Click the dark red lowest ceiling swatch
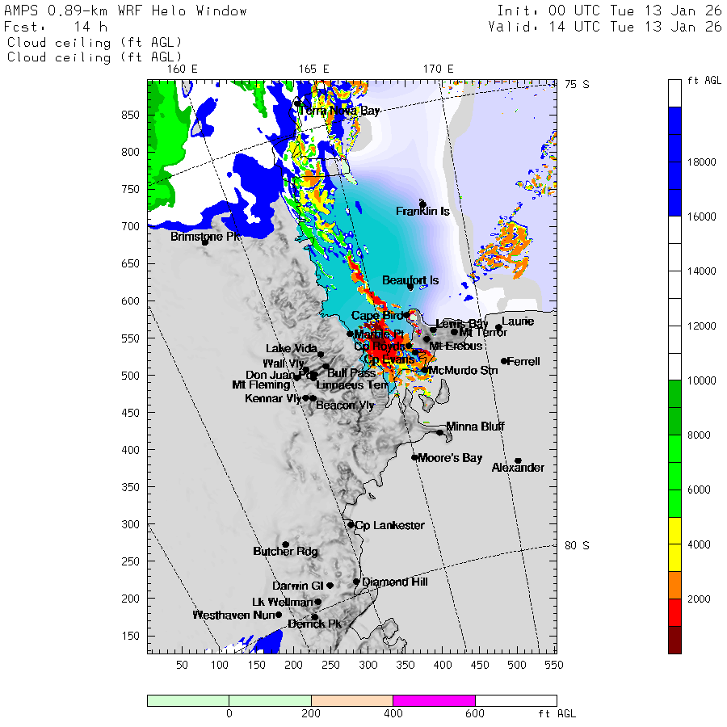 (x=674, y=640)
